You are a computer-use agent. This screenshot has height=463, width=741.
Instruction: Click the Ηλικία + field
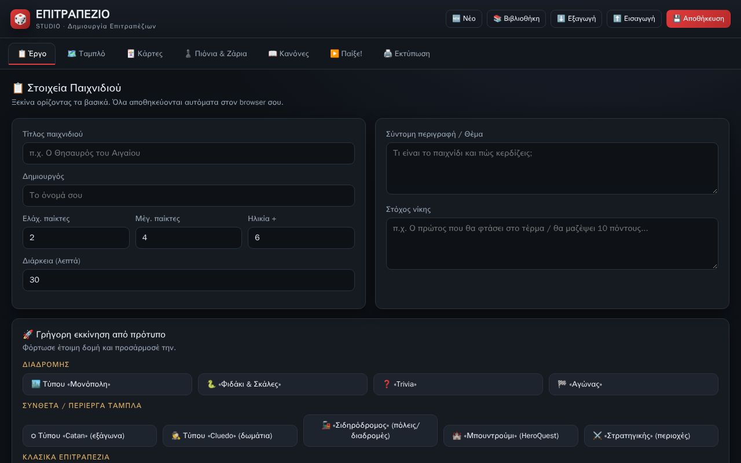click(x=301, y=238)
